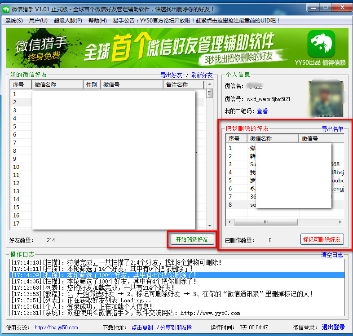Click the 性别 column header

point(92,85)
